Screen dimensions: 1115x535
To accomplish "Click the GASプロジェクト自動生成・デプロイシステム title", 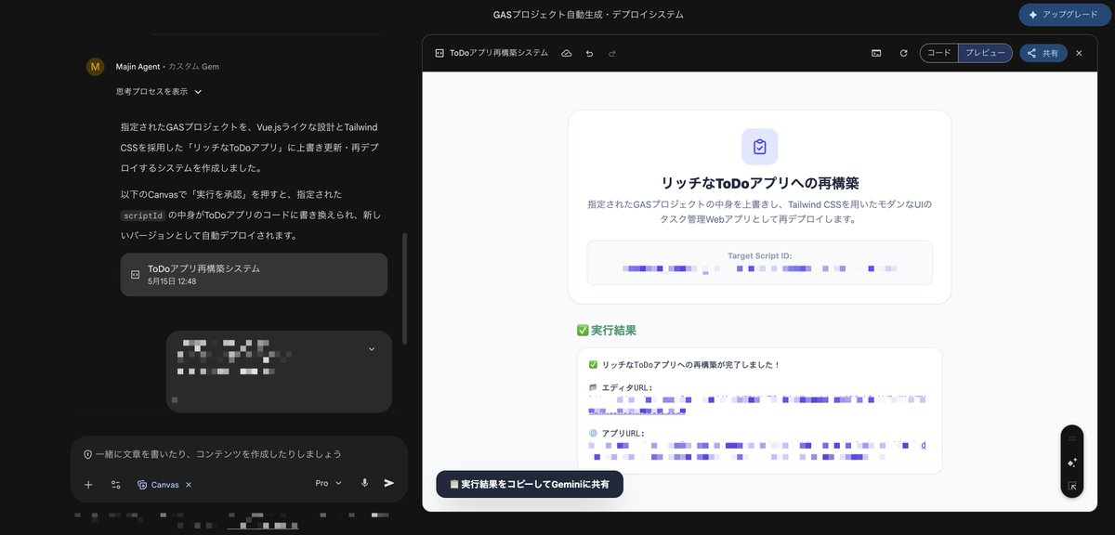I will (x=588, y=15).
